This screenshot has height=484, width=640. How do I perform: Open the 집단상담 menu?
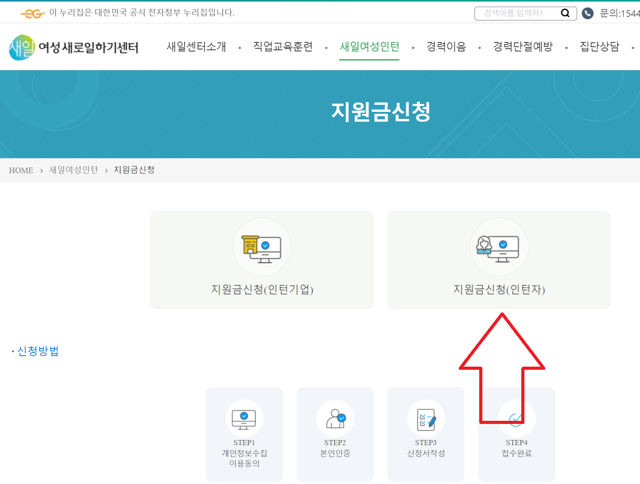(599, 47)
